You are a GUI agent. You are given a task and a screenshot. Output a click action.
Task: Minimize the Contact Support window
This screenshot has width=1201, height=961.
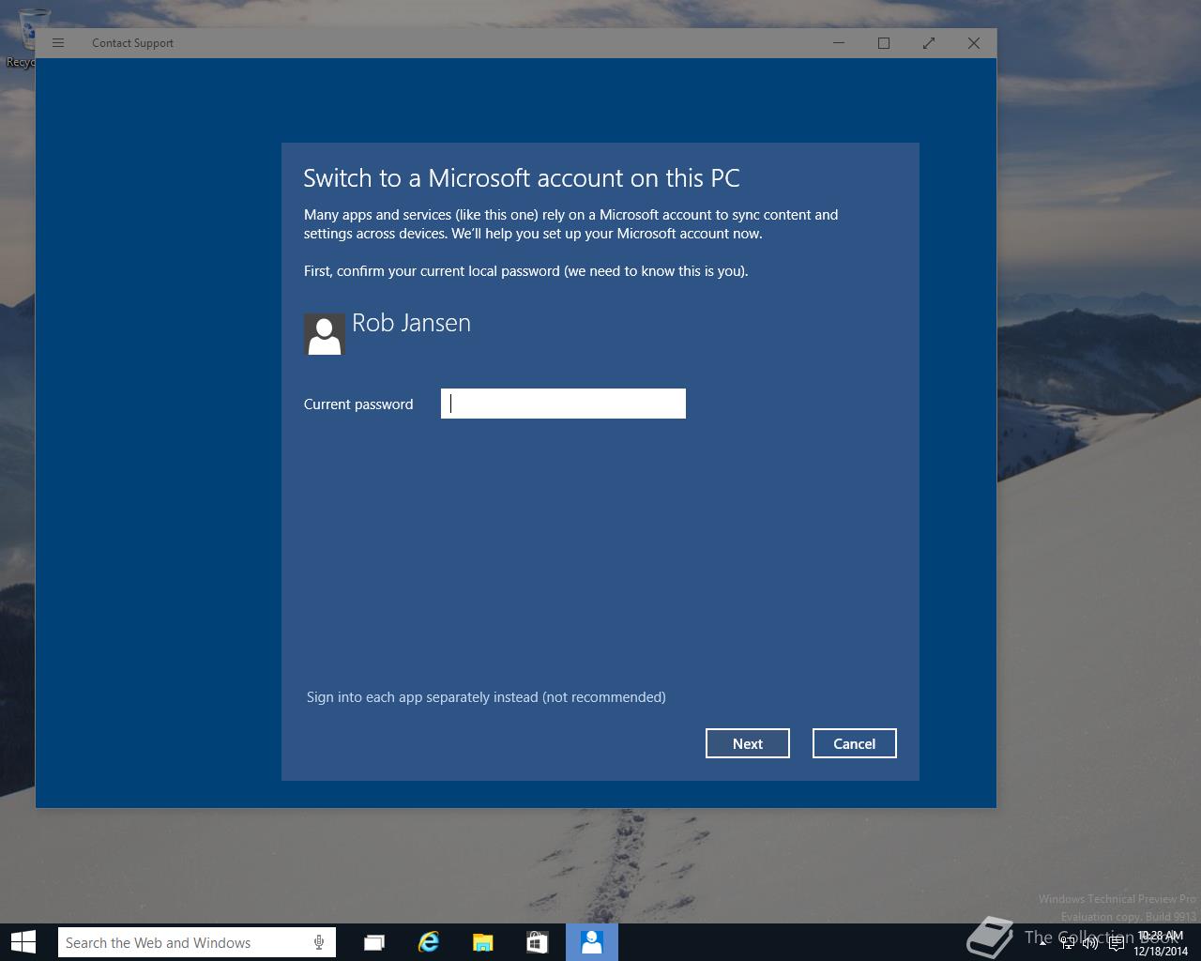(839, 43)
